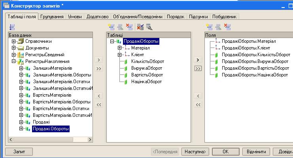The height and width of the screenshot is (158, 293).
Task: Move selected table right with > between База даних and Таблиці
Action: [x=99, y=60]
